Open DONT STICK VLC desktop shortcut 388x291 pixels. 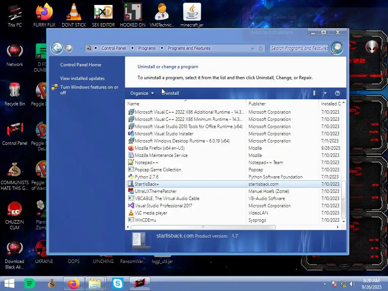click(74, 16)
